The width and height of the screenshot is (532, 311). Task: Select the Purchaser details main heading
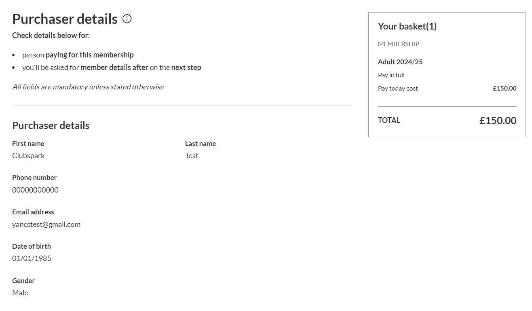pos(65,19)
